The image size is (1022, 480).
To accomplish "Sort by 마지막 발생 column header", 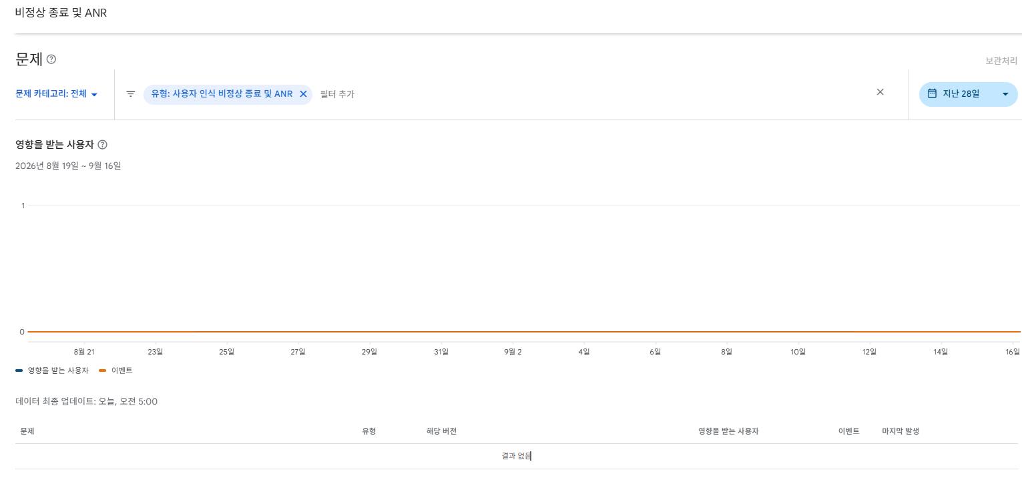I will 901,431.
